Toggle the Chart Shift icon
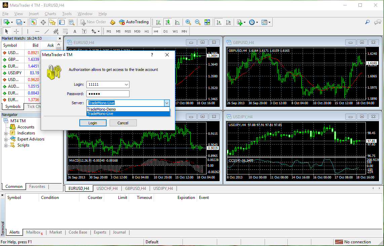This screenshot has width=384, height=246. [x=229, y=22]
